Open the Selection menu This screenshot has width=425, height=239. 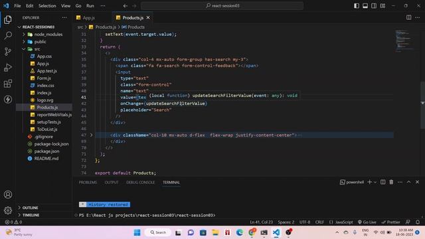(x=47, y=6)
